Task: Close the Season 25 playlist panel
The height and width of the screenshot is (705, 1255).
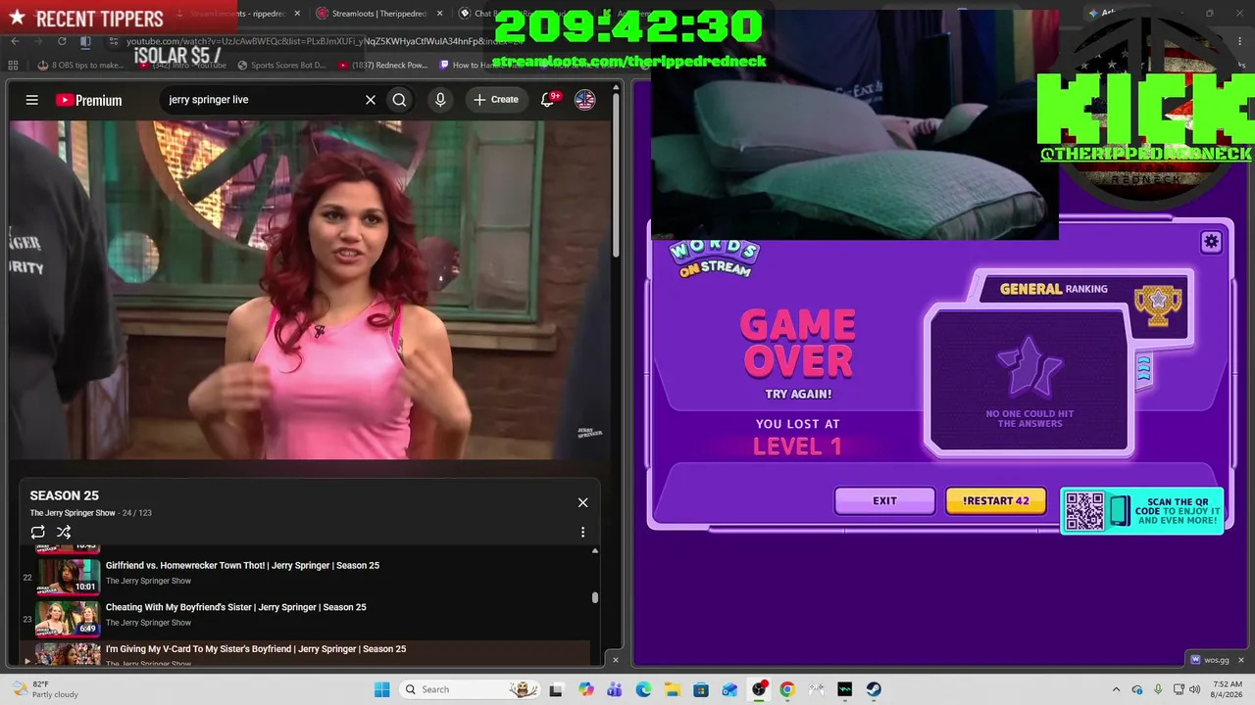Action: [582, 502]
